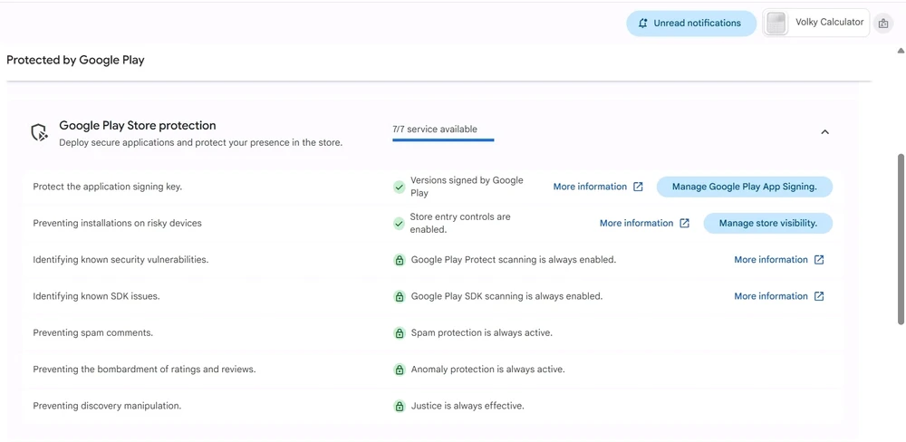Click the vertical scrollbar thumb

click(x=901, y=238)
